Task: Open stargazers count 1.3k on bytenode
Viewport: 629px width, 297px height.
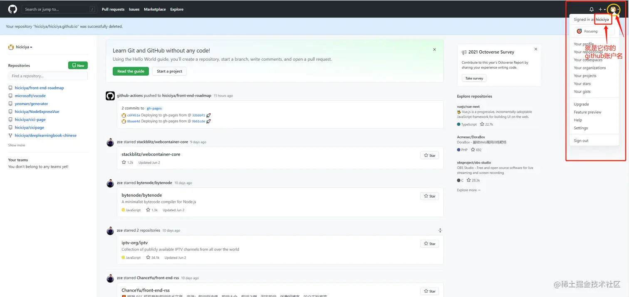Action: (x=152, y=210)
